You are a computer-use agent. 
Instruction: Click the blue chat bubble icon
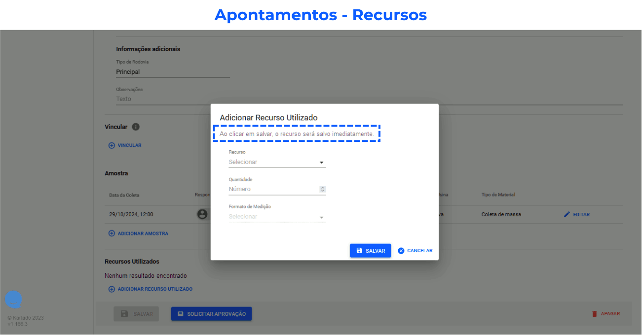13,300
